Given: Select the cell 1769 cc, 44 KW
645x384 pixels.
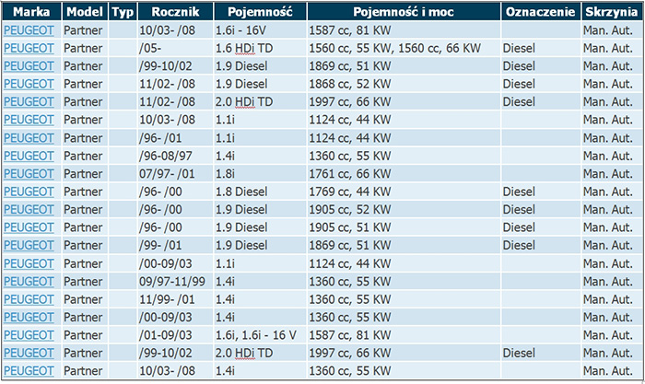Looking at the screenshot, I should point(404,192).
